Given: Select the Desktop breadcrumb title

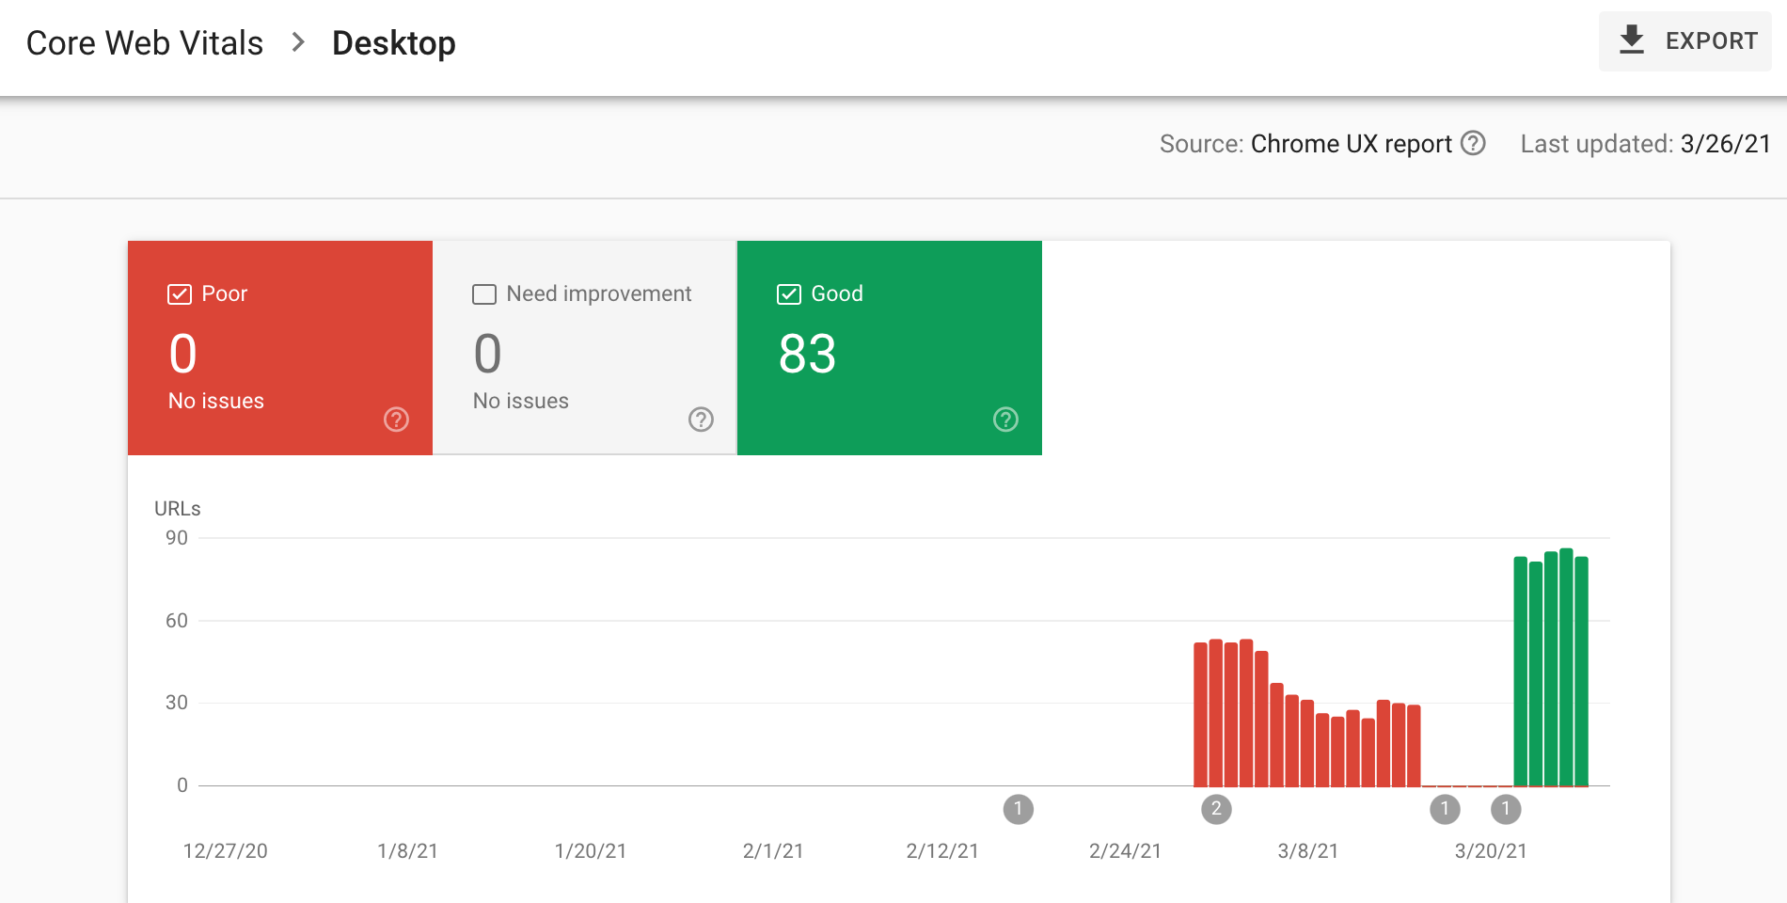Looking at the screenshot, I should (x=393, y=43).
